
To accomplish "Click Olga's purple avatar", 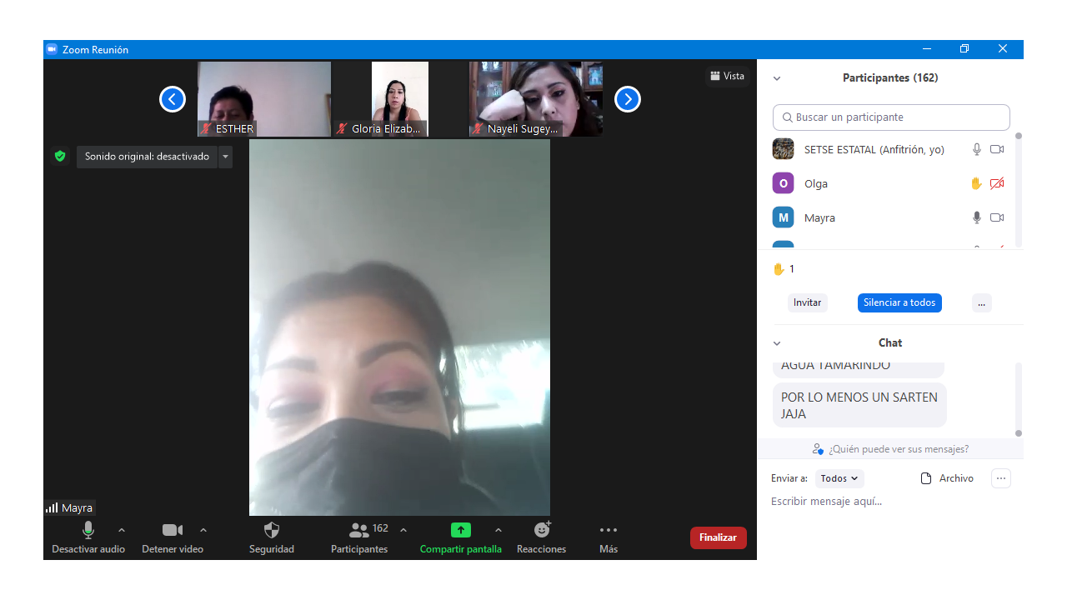I will [783, 183].
